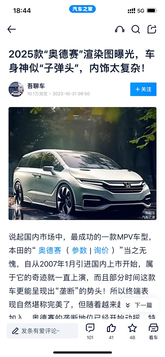165x357 pixels.
Task: Like the article with thumbs-up icon
Action: [x=111, y=328]
